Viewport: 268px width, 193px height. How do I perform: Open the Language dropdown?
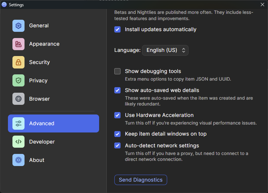click(165, 50)
